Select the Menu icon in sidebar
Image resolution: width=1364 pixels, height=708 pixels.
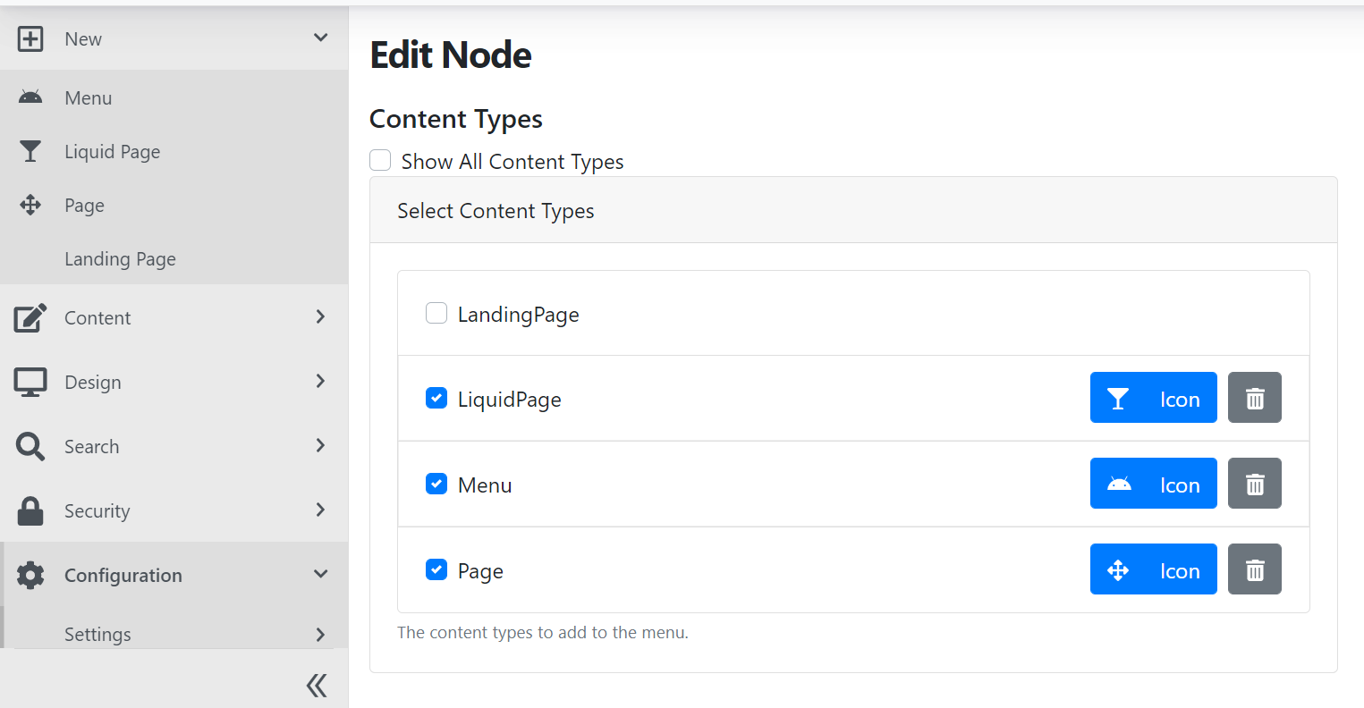[30, 97]
